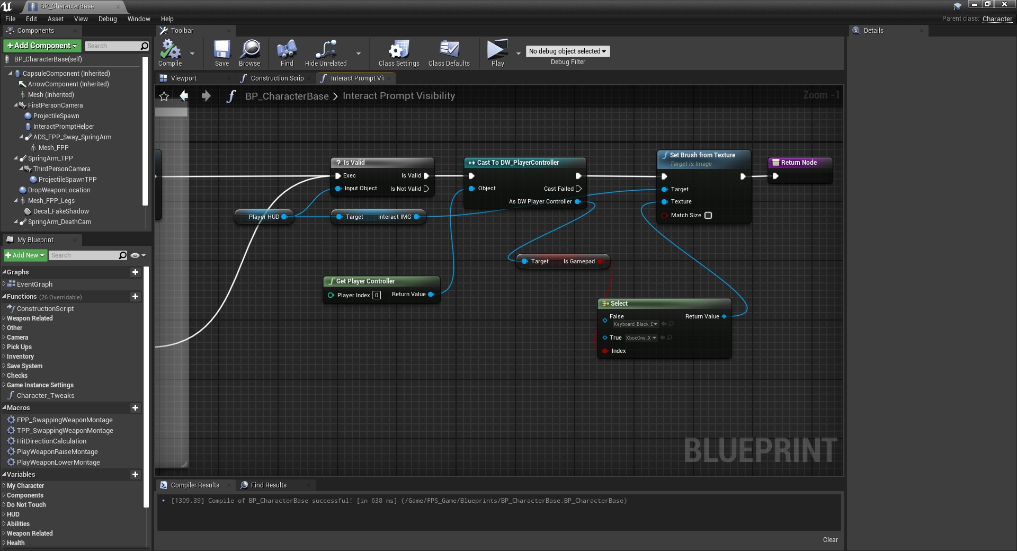
Task: Click the Find icon in toolbar
Action: pos(287,50)
